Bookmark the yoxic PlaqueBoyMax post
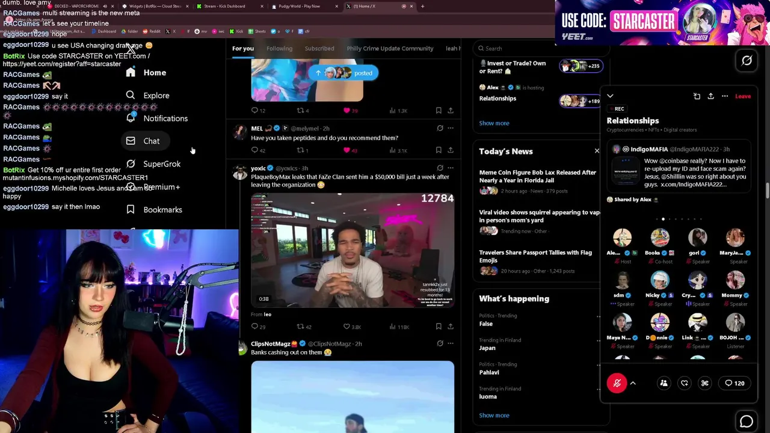The height and width of the screenshot is (433, 770). tap(439, 327)
